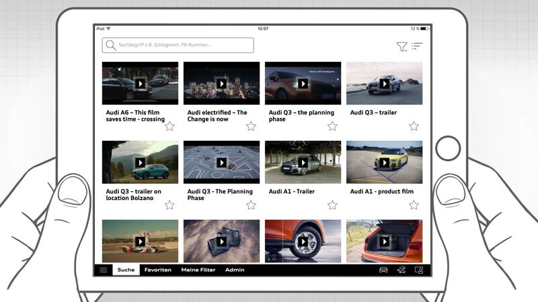Click the car icon in bottom bar
Screen dimensions: 538x302
383,270
